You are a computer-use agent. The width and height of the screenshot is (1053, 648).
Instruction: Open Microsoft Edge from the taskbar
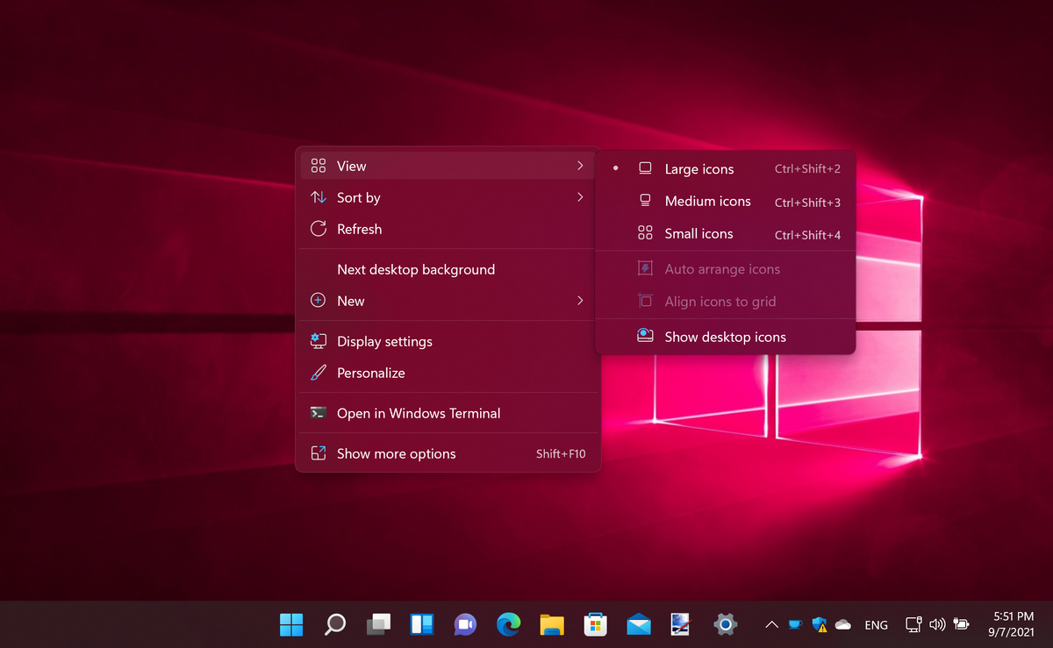point(508,624)
